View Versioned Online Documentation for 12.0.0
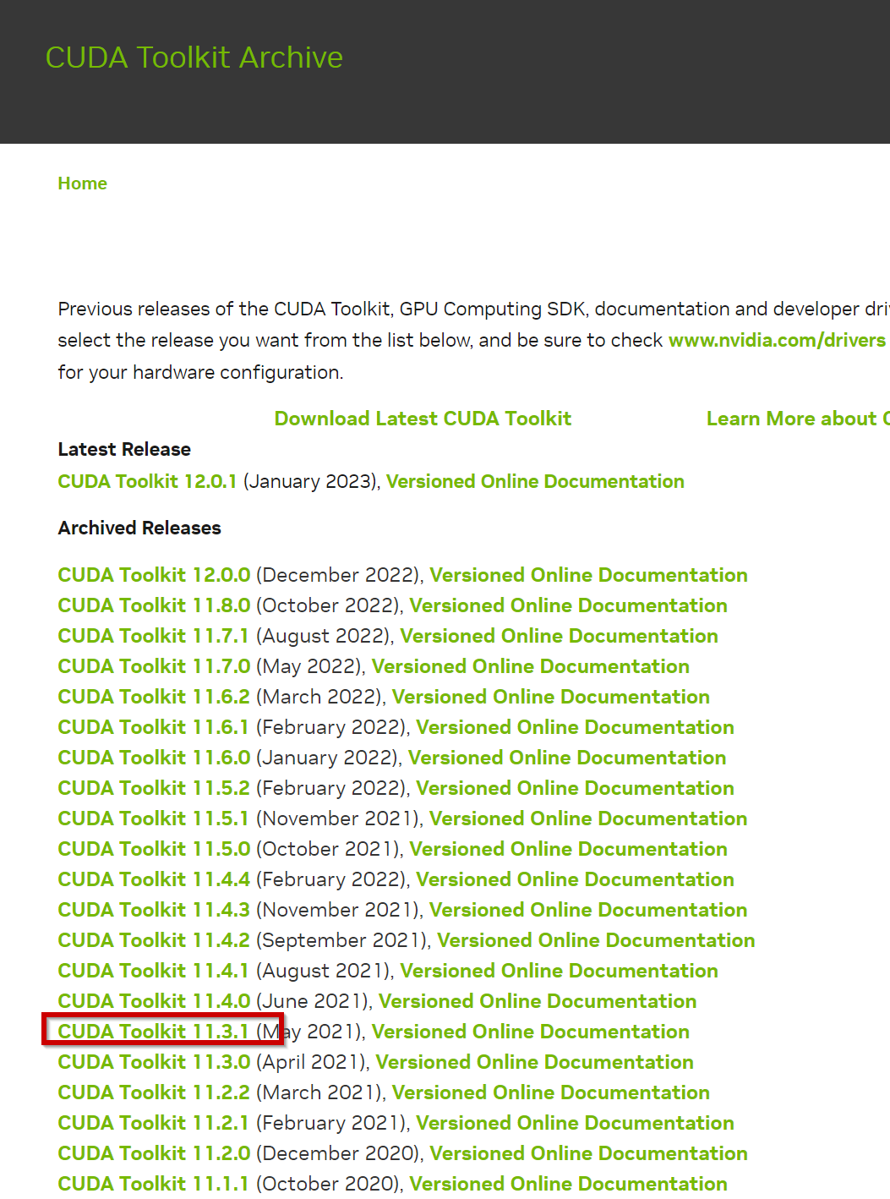The width and height of the screenshot is (890, 1199). click(x=588, y=575)
